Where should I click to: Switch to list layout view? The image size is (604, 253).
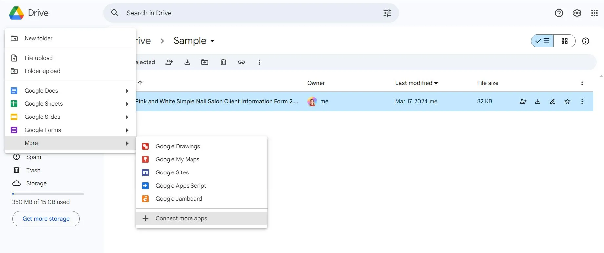[542, 41]
